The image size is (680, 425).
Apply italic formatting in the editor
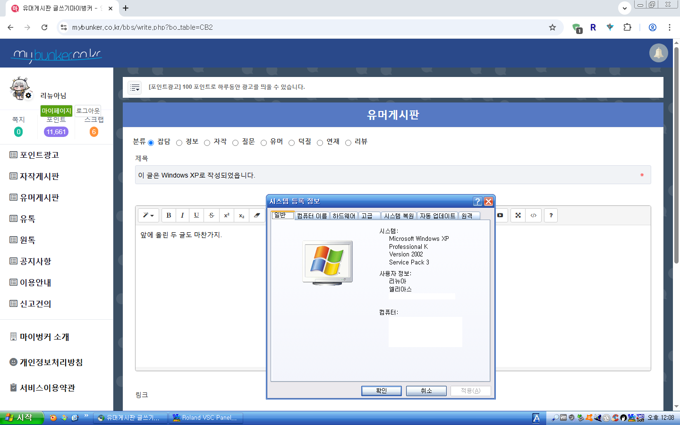tap(182, 215)
